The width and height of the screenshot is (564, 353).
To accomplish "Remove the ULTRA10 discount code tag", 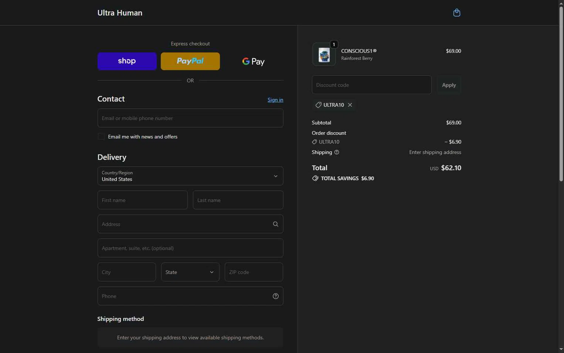I will click(x=350, y=105).
